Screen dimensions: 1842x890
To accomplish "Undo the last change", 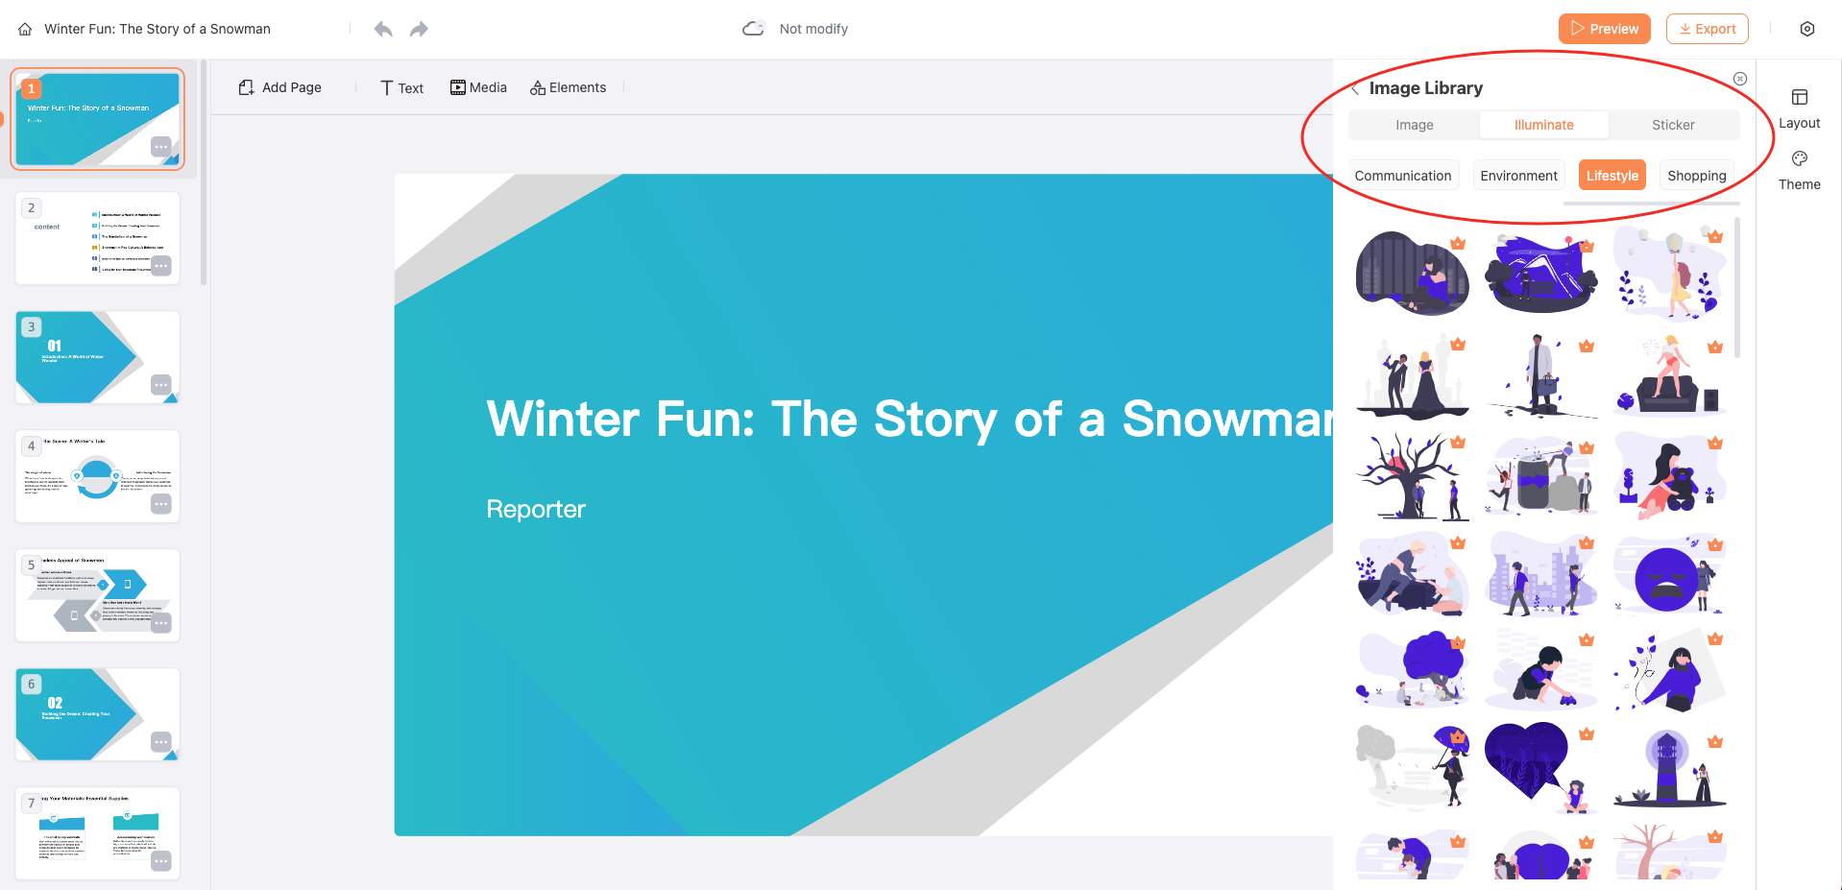I will point(383,29).
